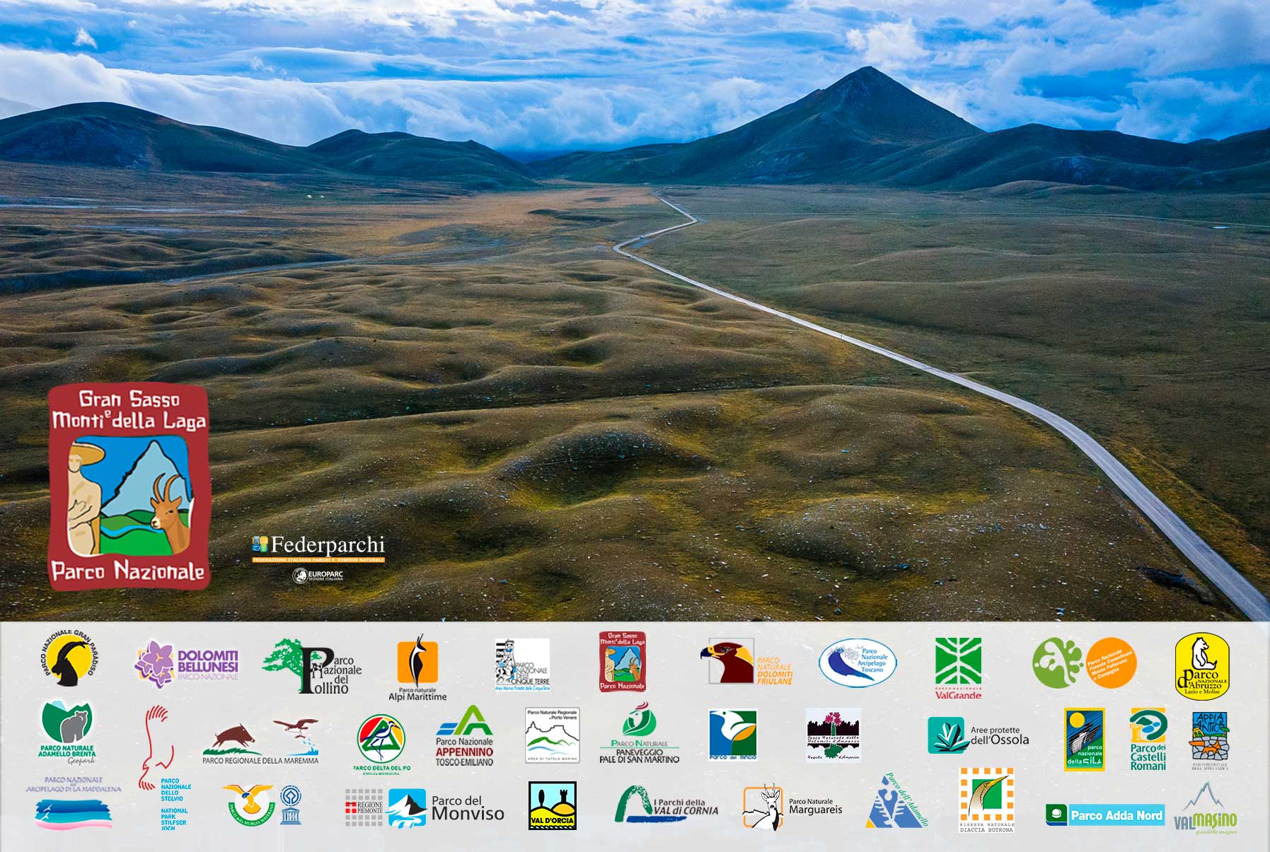The image size is (1270, 852).
Task: Open the Parchi della Val di Cornia logo
Action: click(x=666, y=805)
